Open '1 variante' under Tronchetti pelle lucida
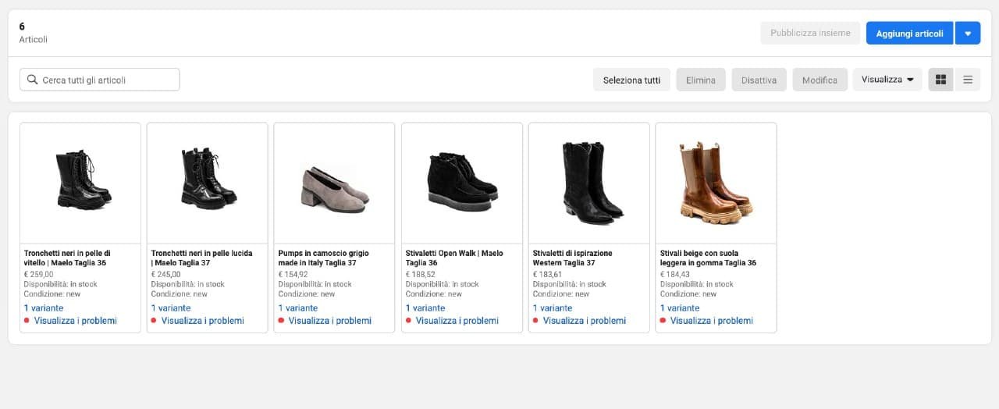Screen dimensions: 999x409 pyautogui.click(x=171, y=308)
